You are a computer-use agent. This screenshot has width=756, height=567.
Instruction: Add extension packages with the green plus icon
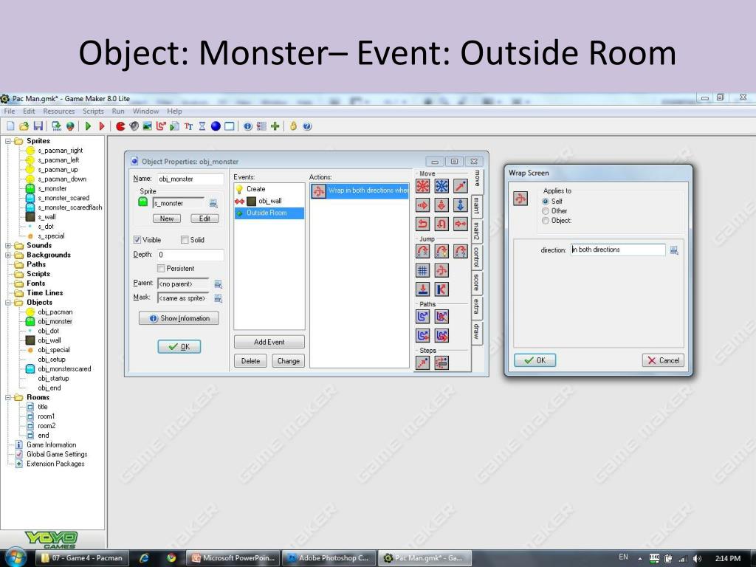coord(275,126)
